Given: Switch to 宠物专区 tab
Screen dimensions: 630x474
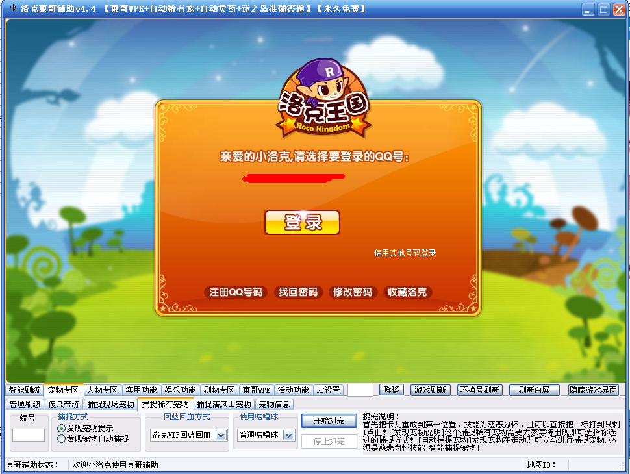Looking at the screenshot, I should [x=63, y=390].
